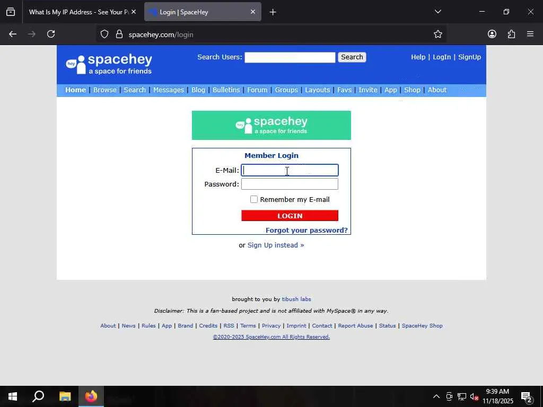Open Groups in navigation bar
This screenshot has height=407, width=543.
[286, 90]
